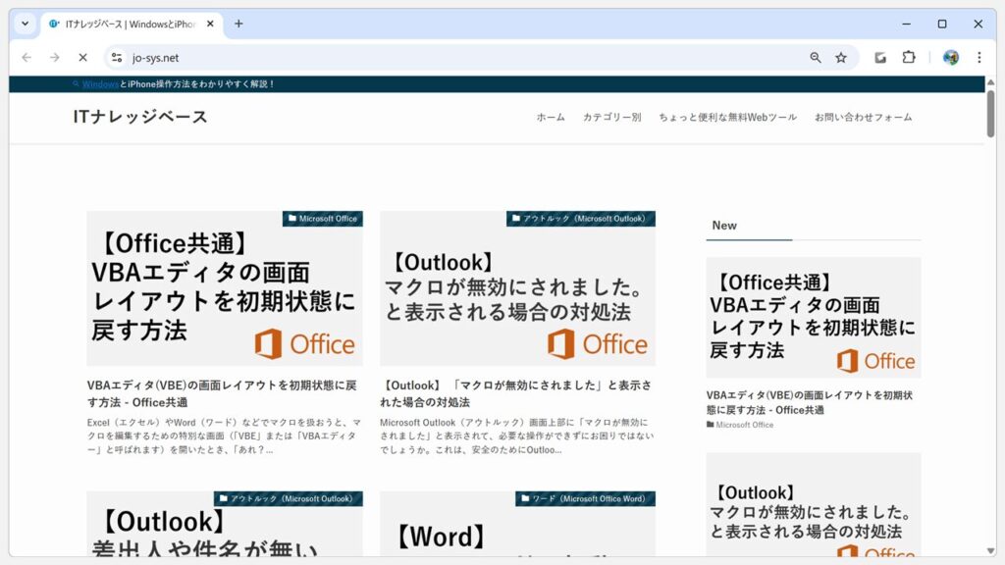Open a new tab with plus button
Screen dimensions: 1005x565
point(238,24)
